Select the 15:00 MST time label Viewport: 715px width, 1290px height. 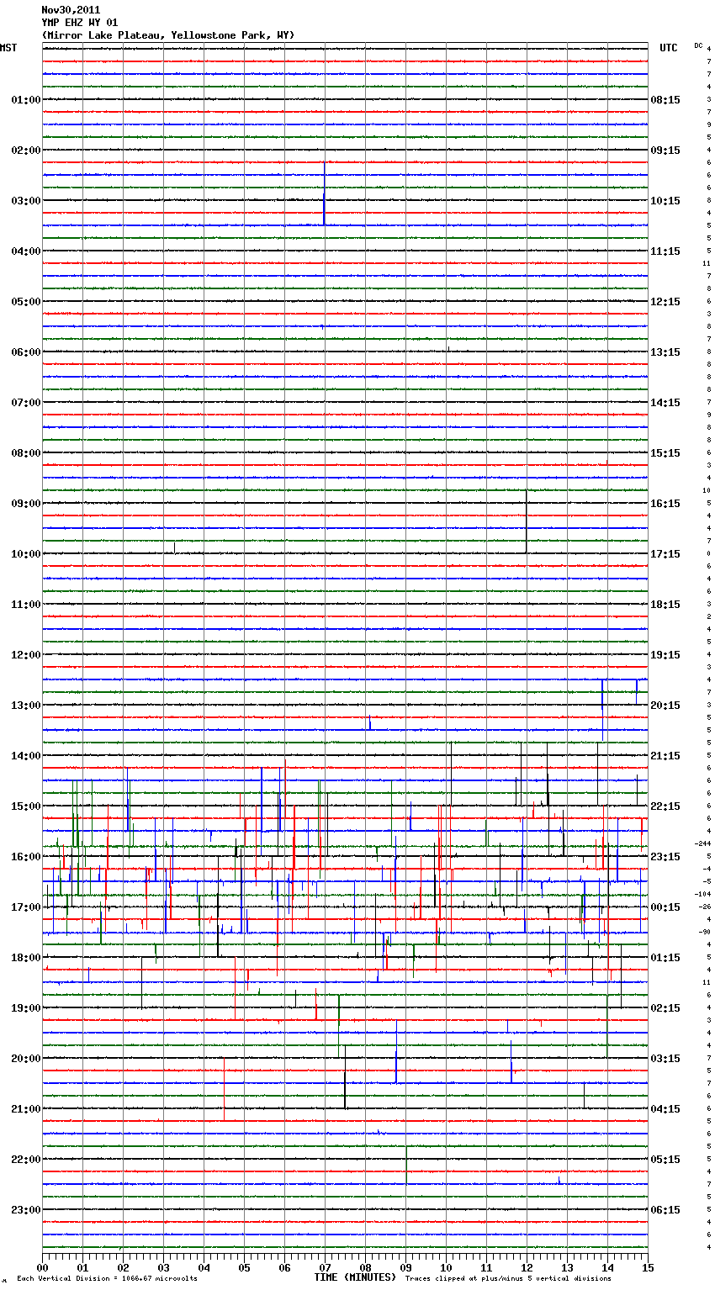tap(25, 806)
